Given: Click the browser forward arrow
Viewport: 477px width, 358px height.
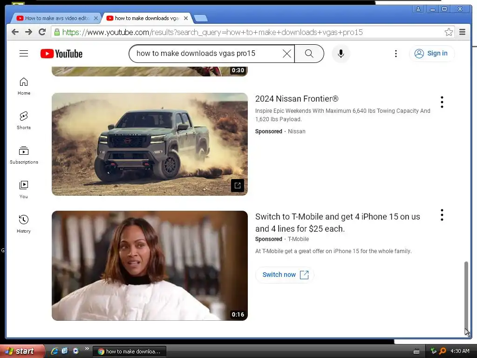Looking at the screenshot, I should [x=28, y=32].
